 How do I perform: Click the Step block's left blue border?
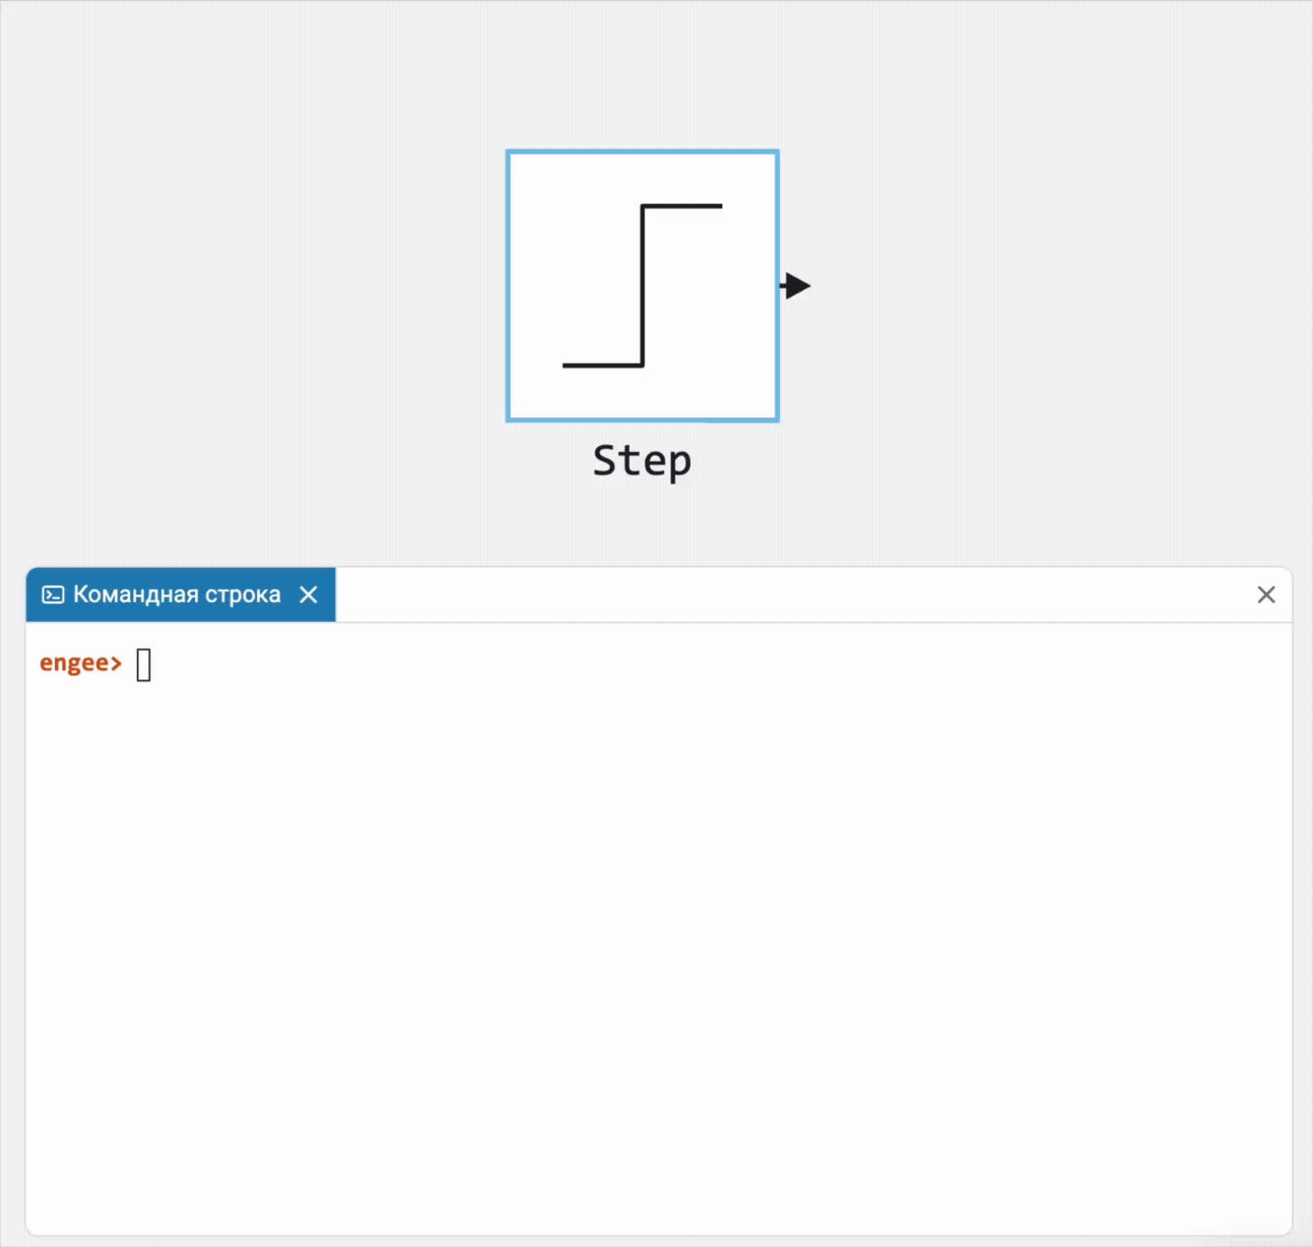(508, 287)
